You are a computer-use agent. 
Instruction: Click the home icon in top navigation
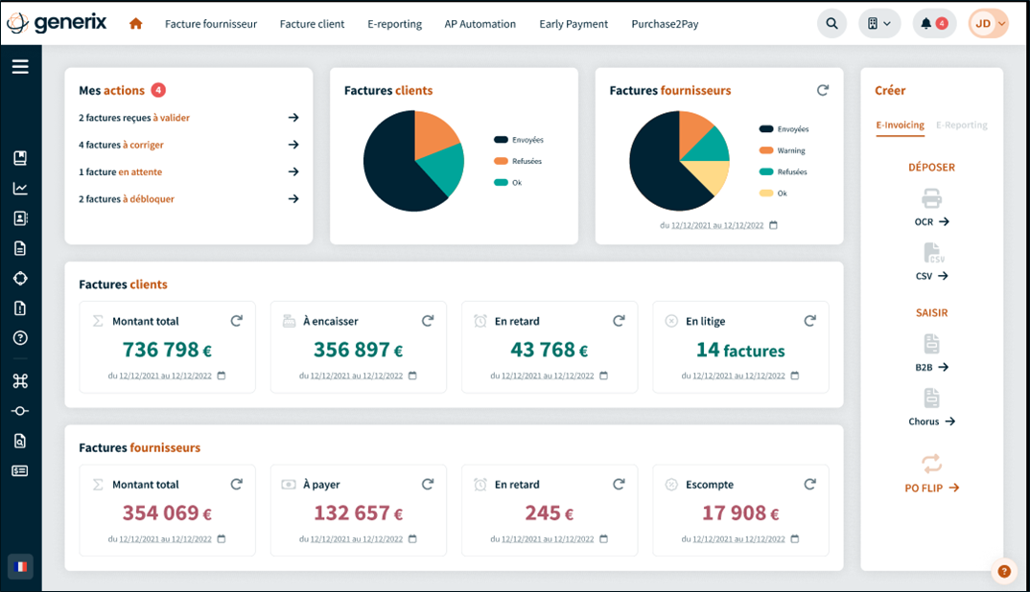click(x=136, y=24)
